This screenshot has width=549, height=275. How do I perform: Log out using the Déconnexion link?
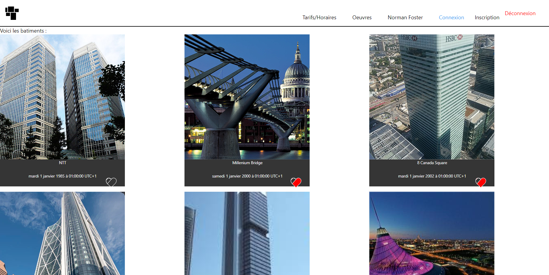click(520, 13)
